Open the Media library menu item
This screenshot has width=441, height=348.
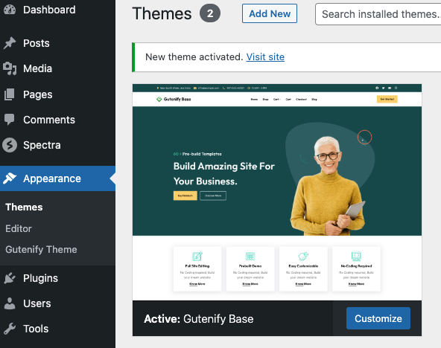[x=57, y=68]
